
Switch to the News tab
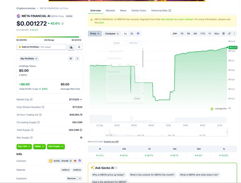(123, 10)
